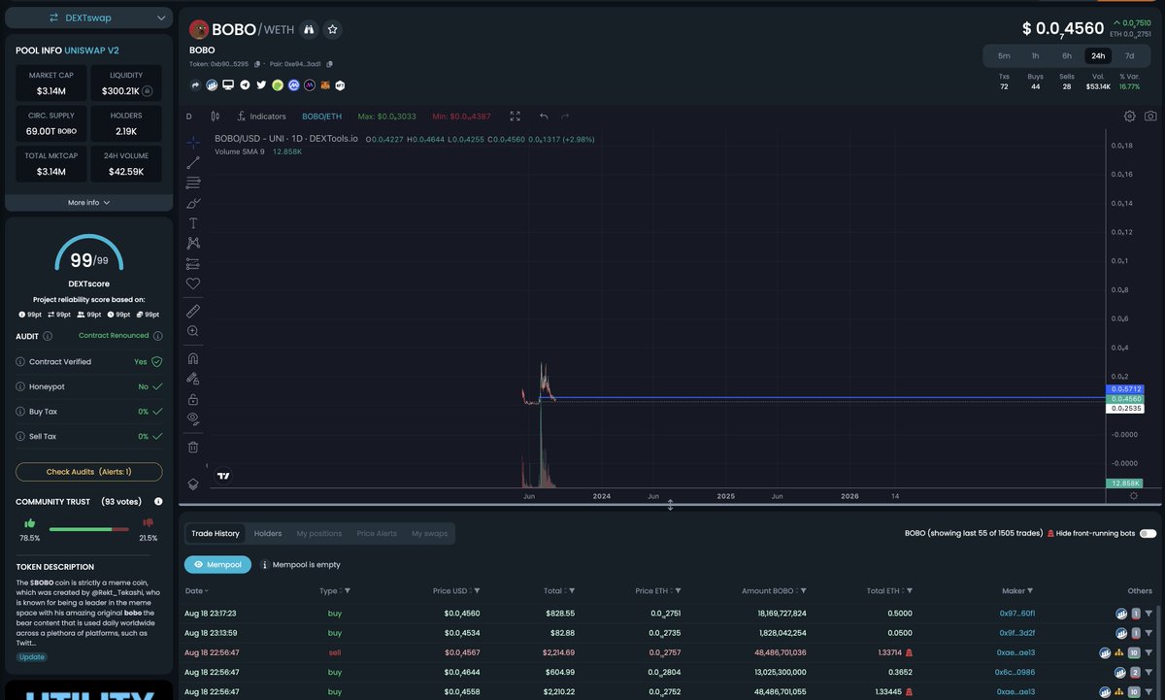Upvote community trust thumbs up

pyautogui.click(x=29, y=522)
